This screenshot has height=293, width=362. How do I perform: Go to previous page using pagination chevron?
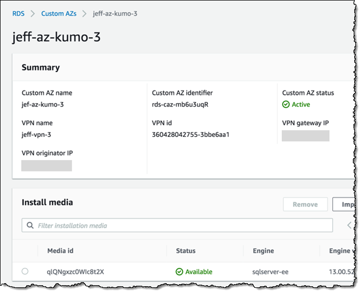pos(349,225)
